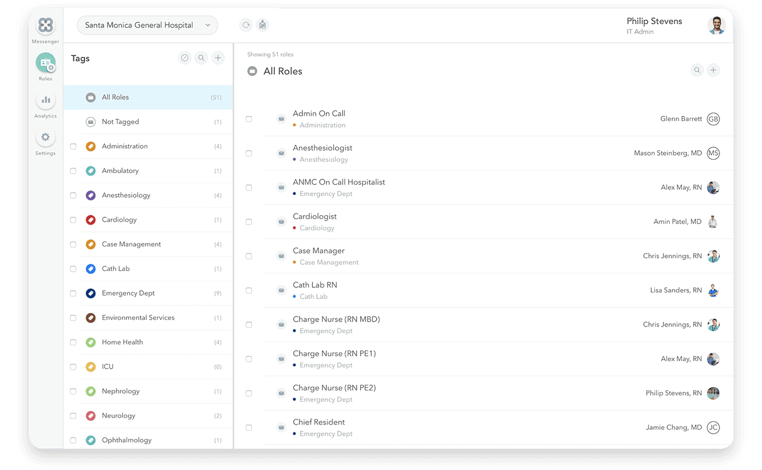The image size is (762, 470).
Task: Open the Charge Nurse (RN PE1) role
Action: point(334,353)
